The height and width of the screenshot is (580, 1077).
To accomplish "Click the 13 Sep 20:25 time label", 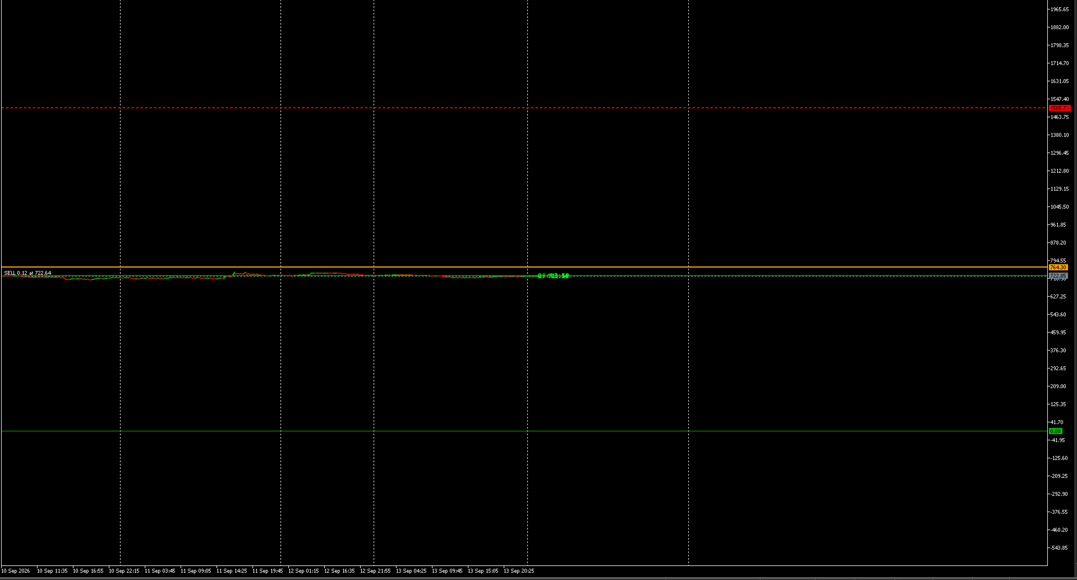I will [x=519, y=571].
